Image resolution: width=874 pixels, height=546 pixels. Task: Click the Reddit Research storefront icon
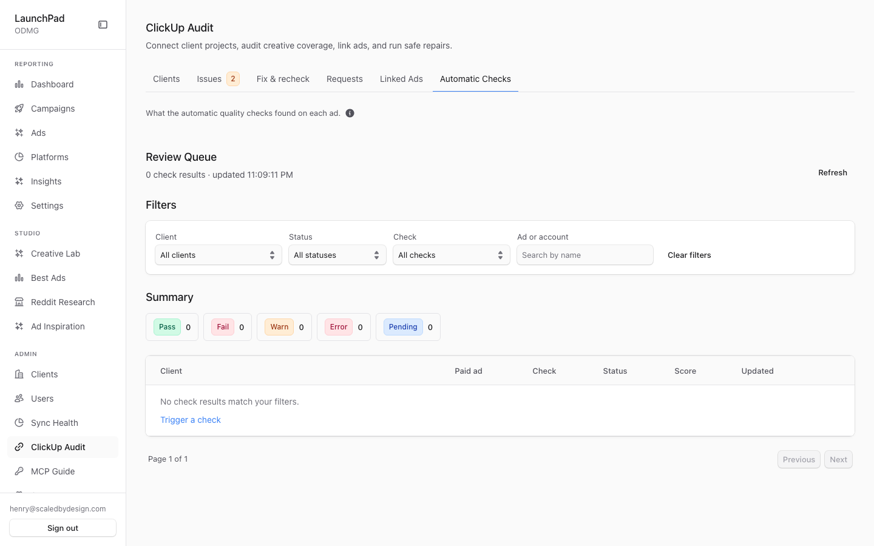(19, 302)
